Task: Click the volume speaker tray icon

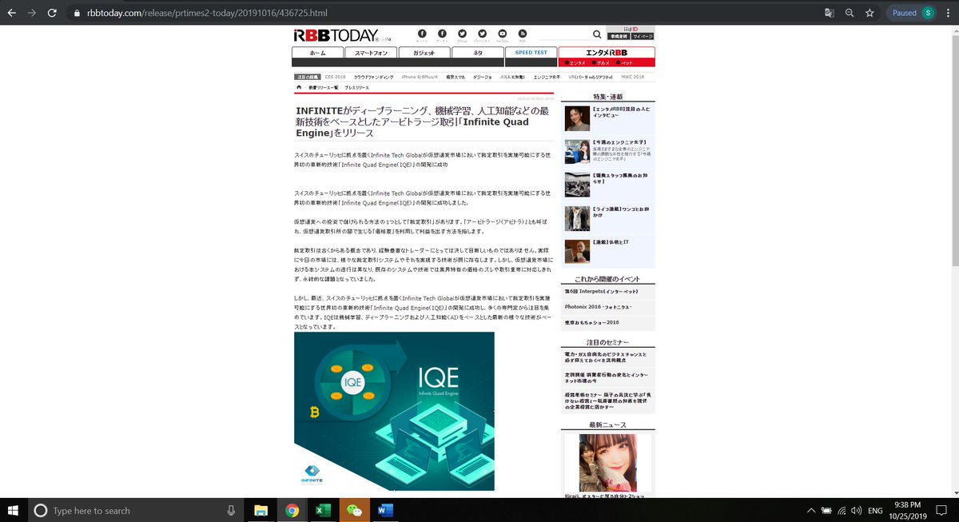Action: (857, 510)
